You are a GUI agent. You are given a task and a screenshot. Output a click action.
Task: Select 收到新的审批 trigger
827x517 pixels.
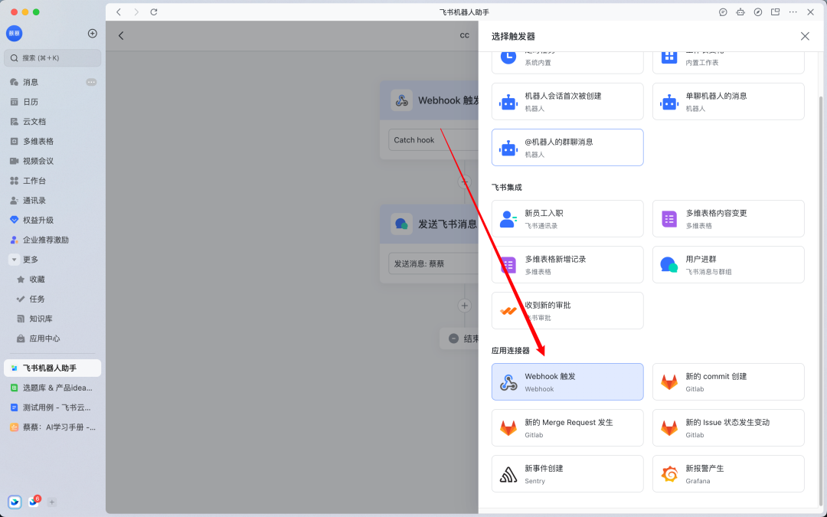[x=567, y=310]
